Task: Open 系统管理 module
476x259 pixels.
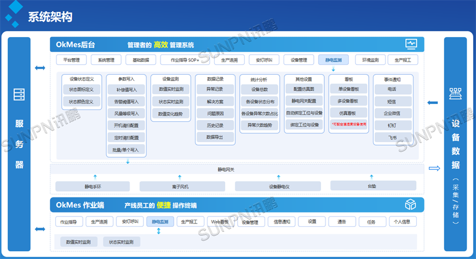Action: (x=106, y=60)
